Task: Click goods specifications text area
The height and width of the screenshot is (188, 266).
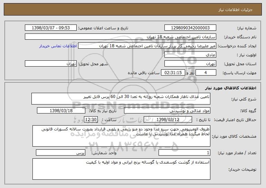Action: coord(121,136)
